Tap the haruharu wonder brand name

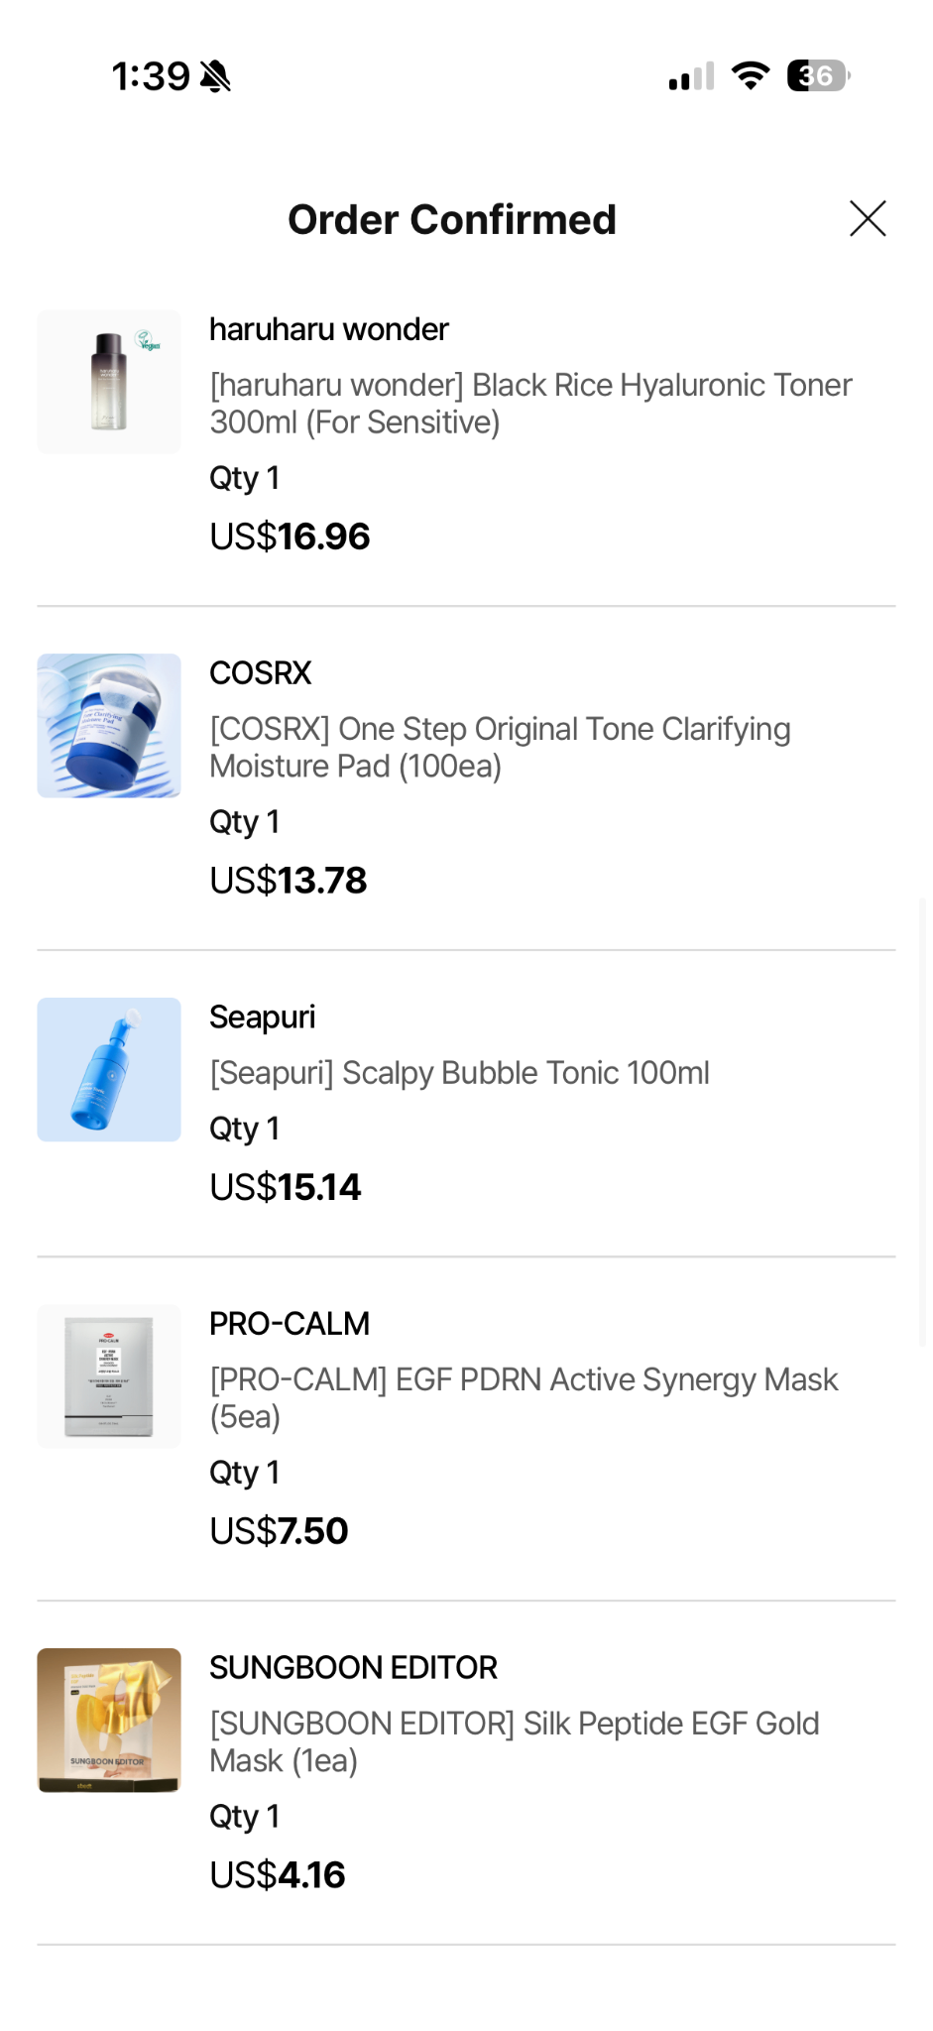point(329,329)
